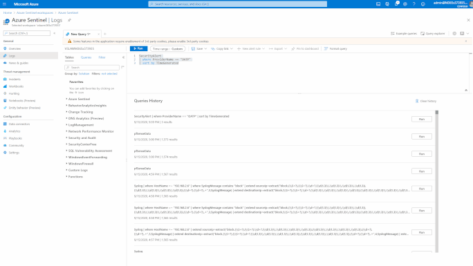
Task: Switch to the Queries tab
Action: (86, 57)
